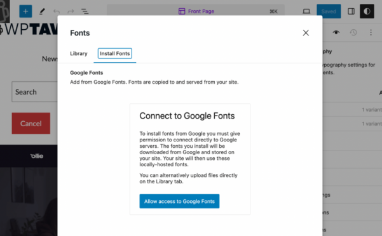This screenshot has width=382, height=236.
Task: Open the Front Page command palette bar
Action: pos(196,11)
